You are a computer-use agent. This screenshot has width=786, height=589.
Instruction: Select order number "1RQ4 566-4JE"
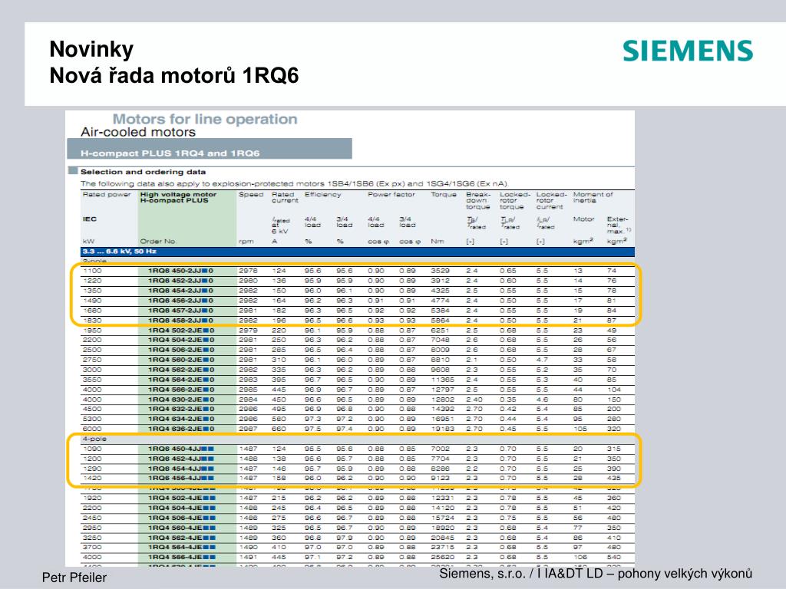pyautogui.click(x=181, y=558)
